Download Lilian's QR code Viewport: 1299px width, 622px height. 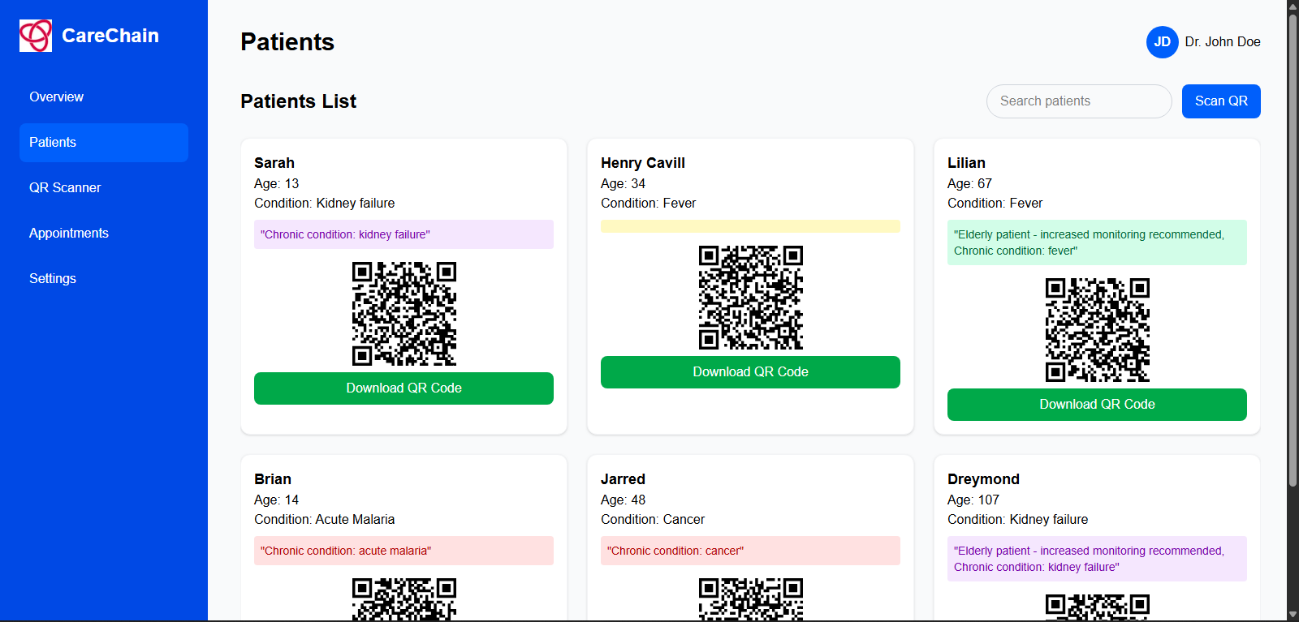(x=1097, y=405)
